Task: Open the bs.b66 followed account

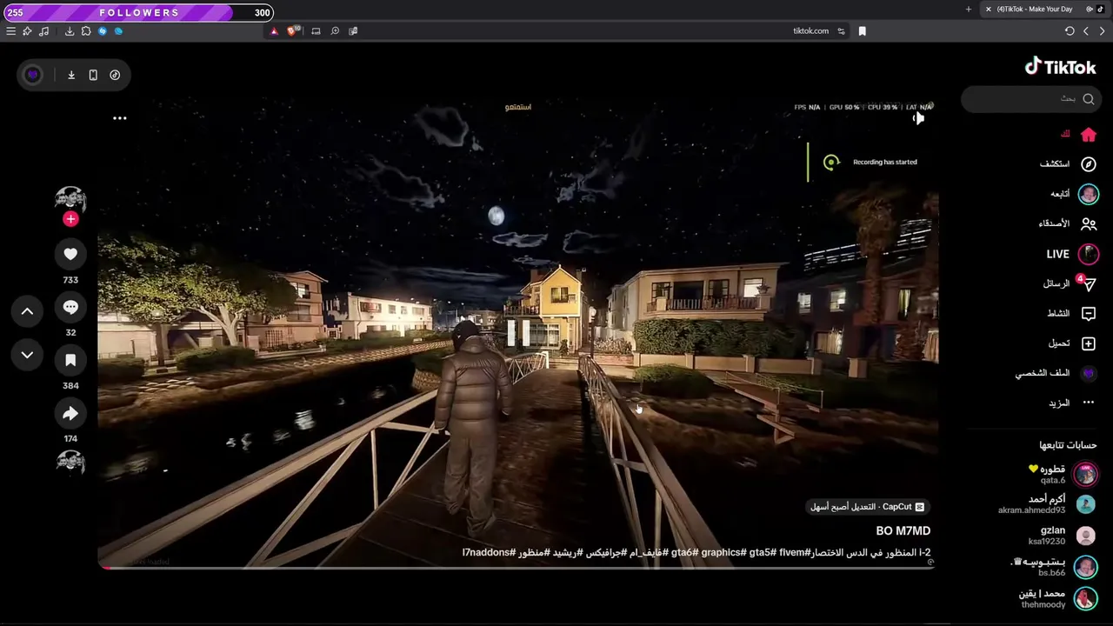Action: 1054,567
